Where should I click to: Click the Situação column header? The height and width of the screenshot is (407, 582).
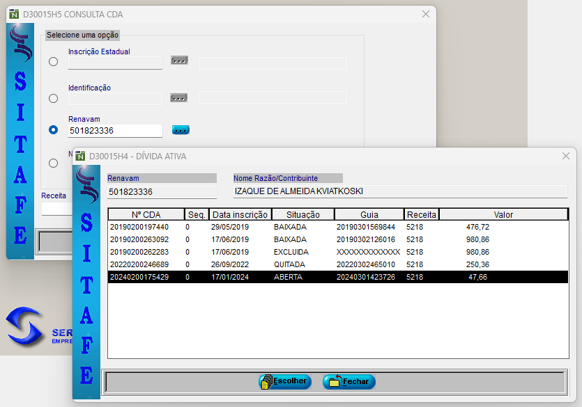point(303,214)
